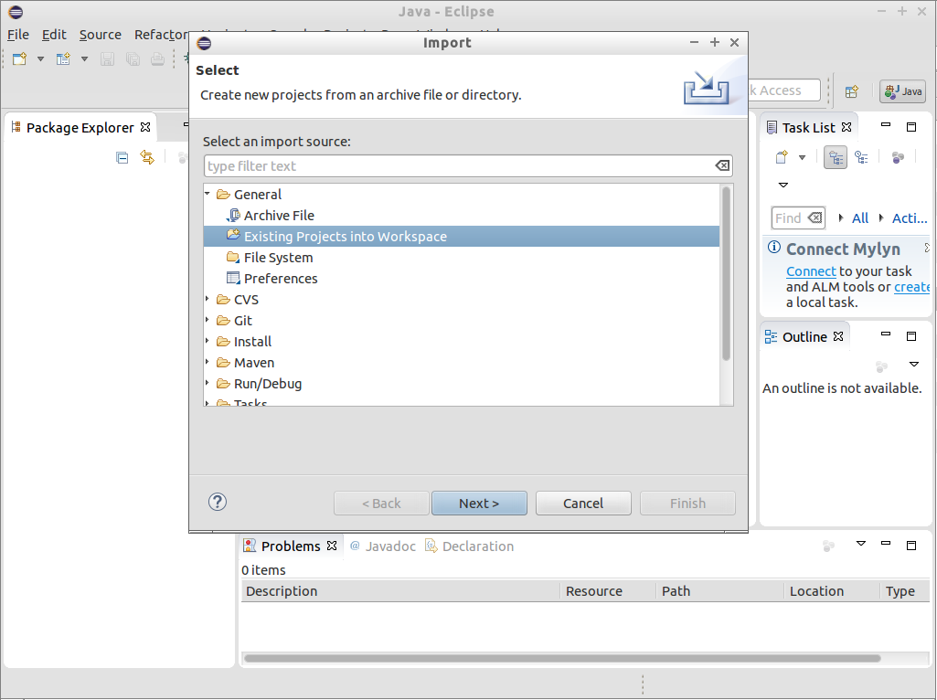The height and width of the screenshot is (700, 937).
Task: Open the Problems view menu
Action: coord(861,544)
